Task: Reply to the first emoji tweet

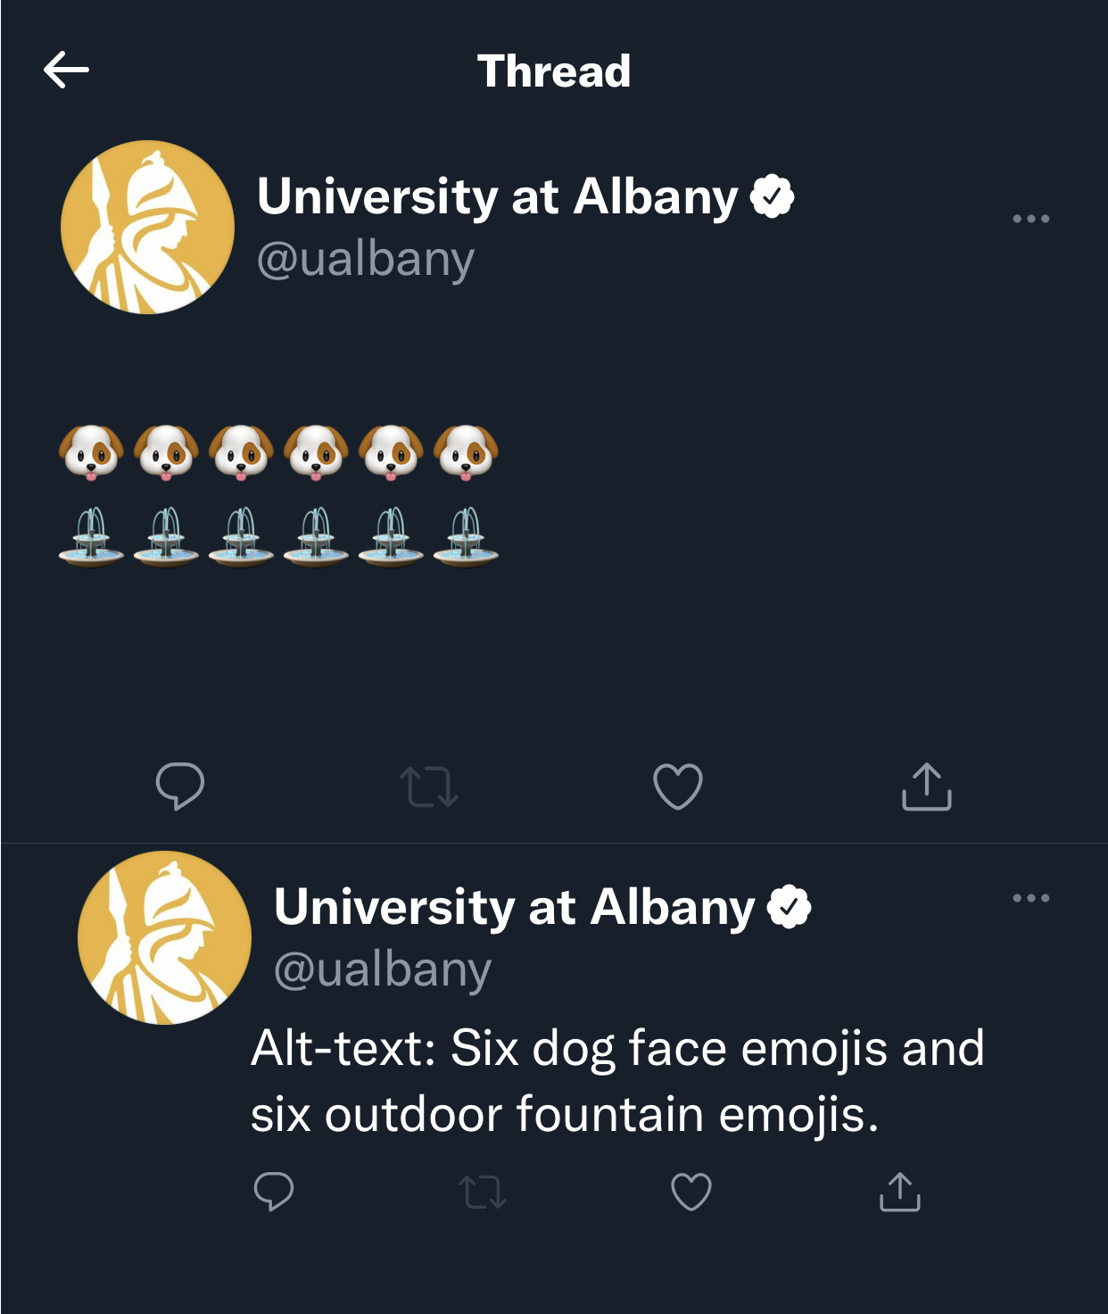Action: coord(180,786)
